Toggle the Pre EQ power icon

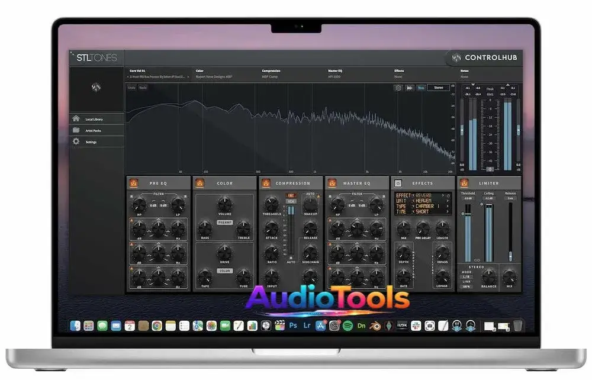click(x=134, y=183)
